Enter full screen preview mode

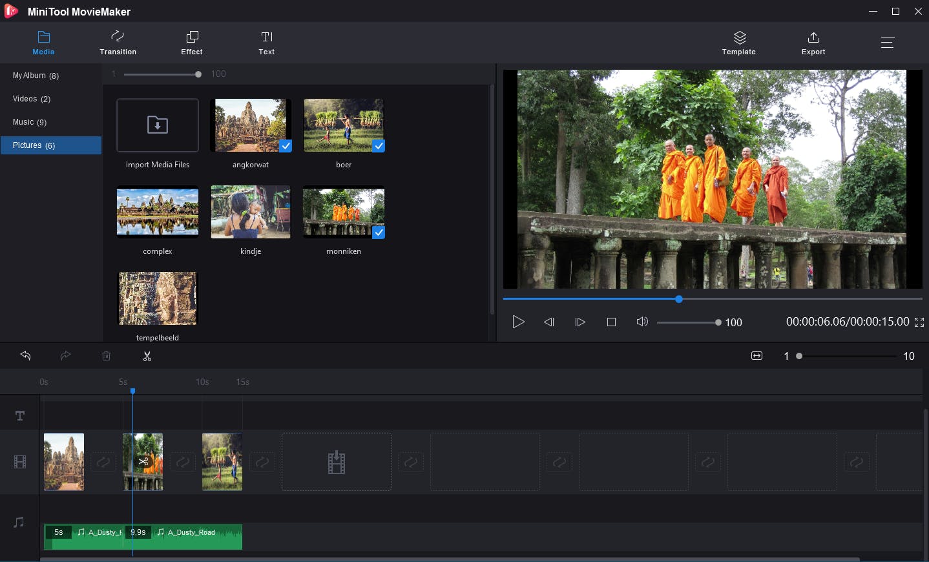pyautogui.click(x=919, y=322)
